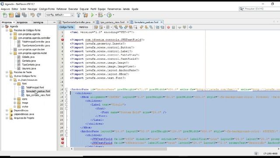Run the project with green play icon
The image size is (280, 158).
click(92, 15)
